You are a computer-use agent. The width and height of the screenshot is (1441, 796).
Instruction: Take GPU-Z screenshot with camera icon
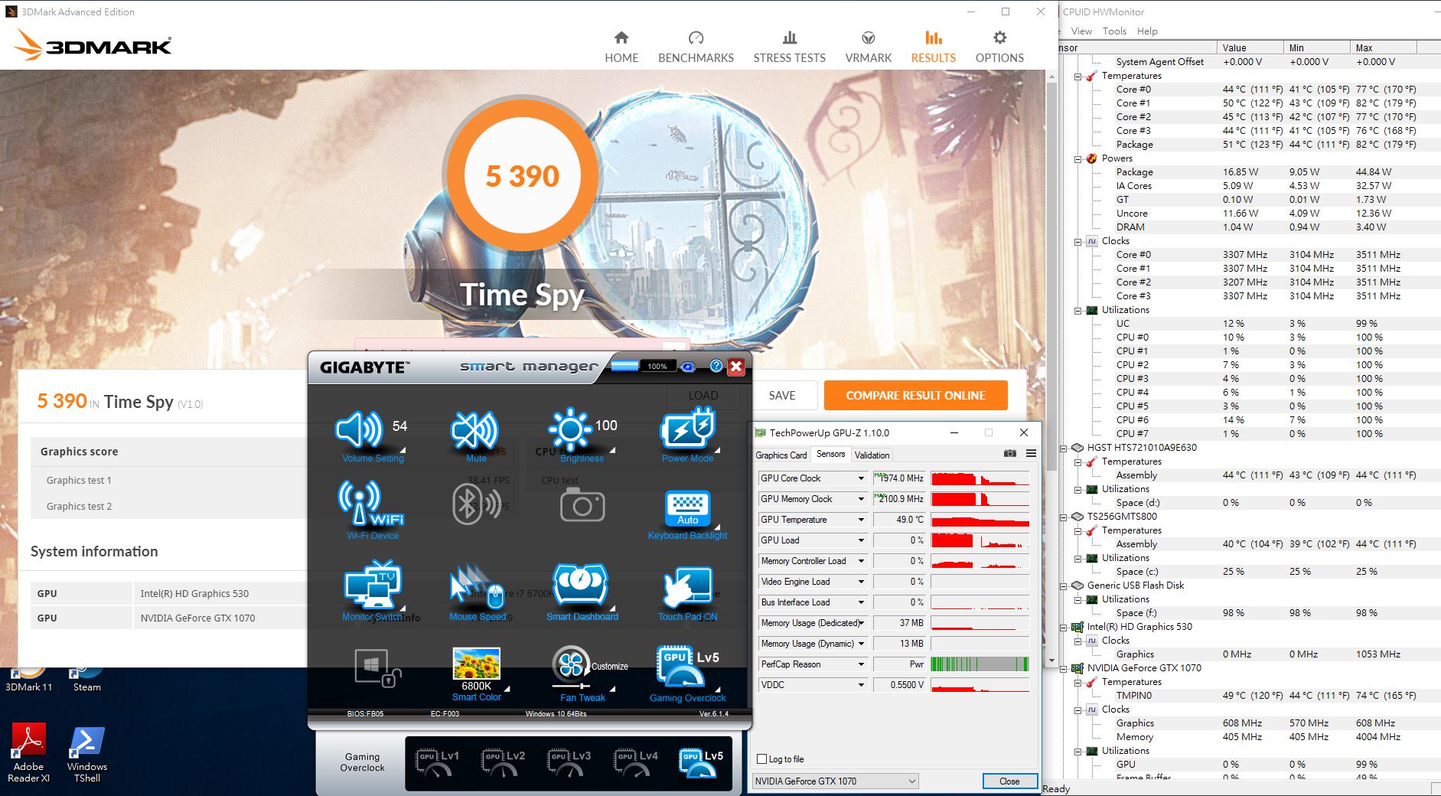coord(1010,453)
